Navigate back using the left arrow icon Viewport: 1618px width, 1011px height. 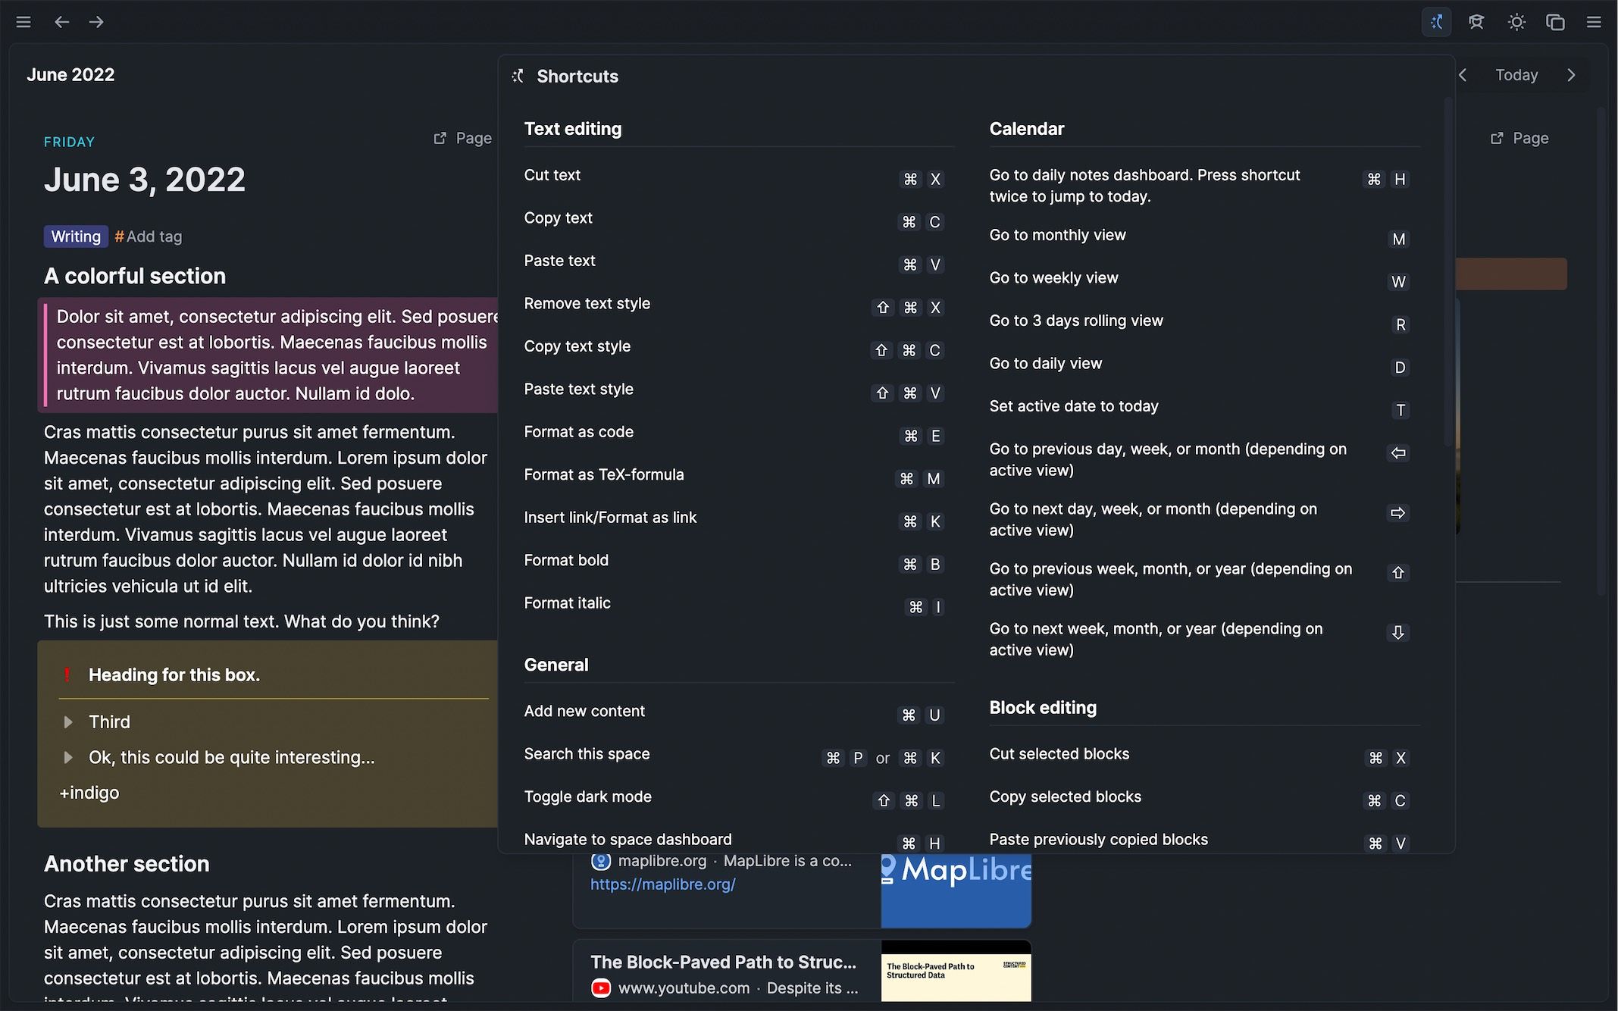point(61,22)
